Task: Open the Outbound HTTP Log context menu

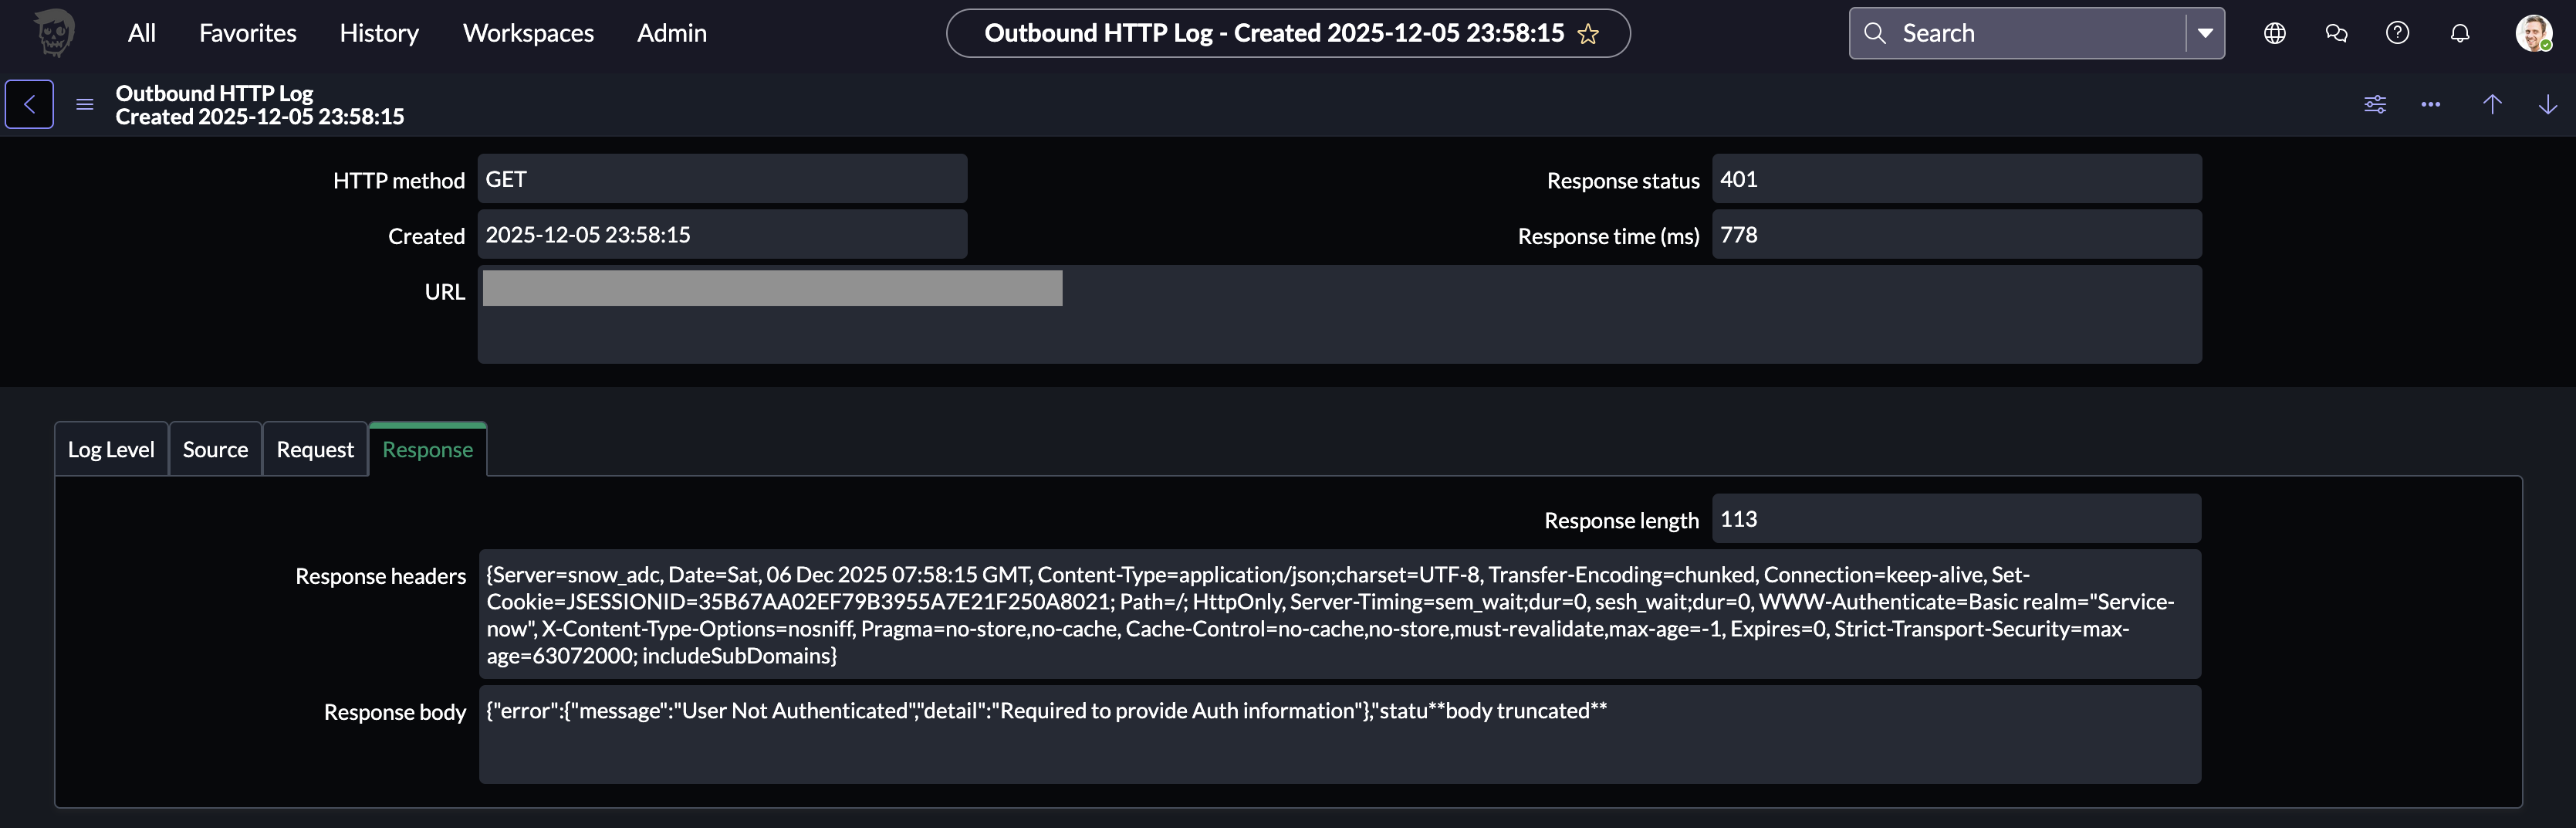Action: click(x=85, y=103)
